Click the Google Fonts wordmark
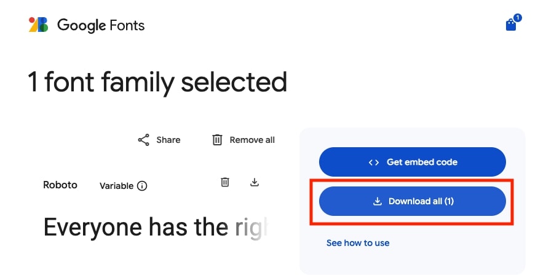 (101, 25)
